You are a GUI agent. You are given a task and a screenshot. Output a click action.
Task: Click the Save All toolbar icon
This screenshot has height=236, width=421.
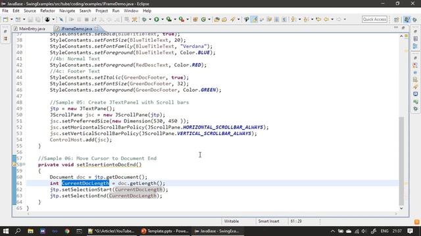tap(38, 19)
